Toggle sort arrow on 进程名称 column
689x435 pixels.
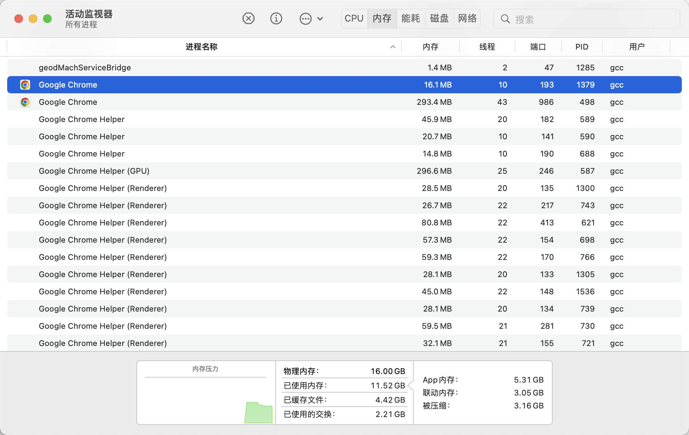(393, 47)
